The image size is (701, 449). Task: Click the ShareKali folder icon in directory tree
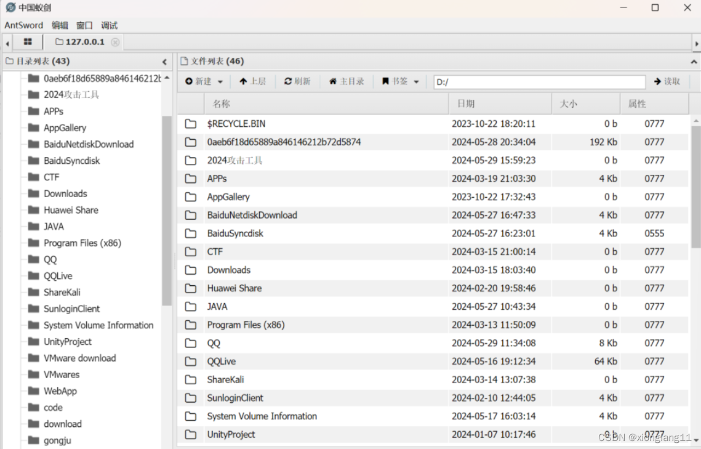tap(33, 292)
